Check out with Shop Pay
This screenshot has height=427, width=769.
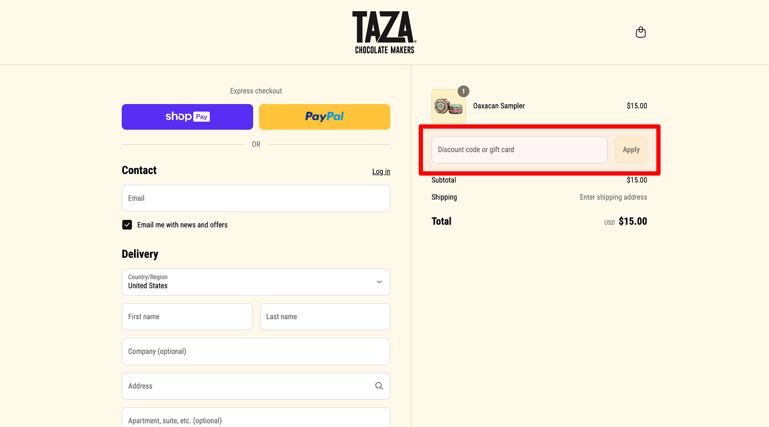point(187,116)
